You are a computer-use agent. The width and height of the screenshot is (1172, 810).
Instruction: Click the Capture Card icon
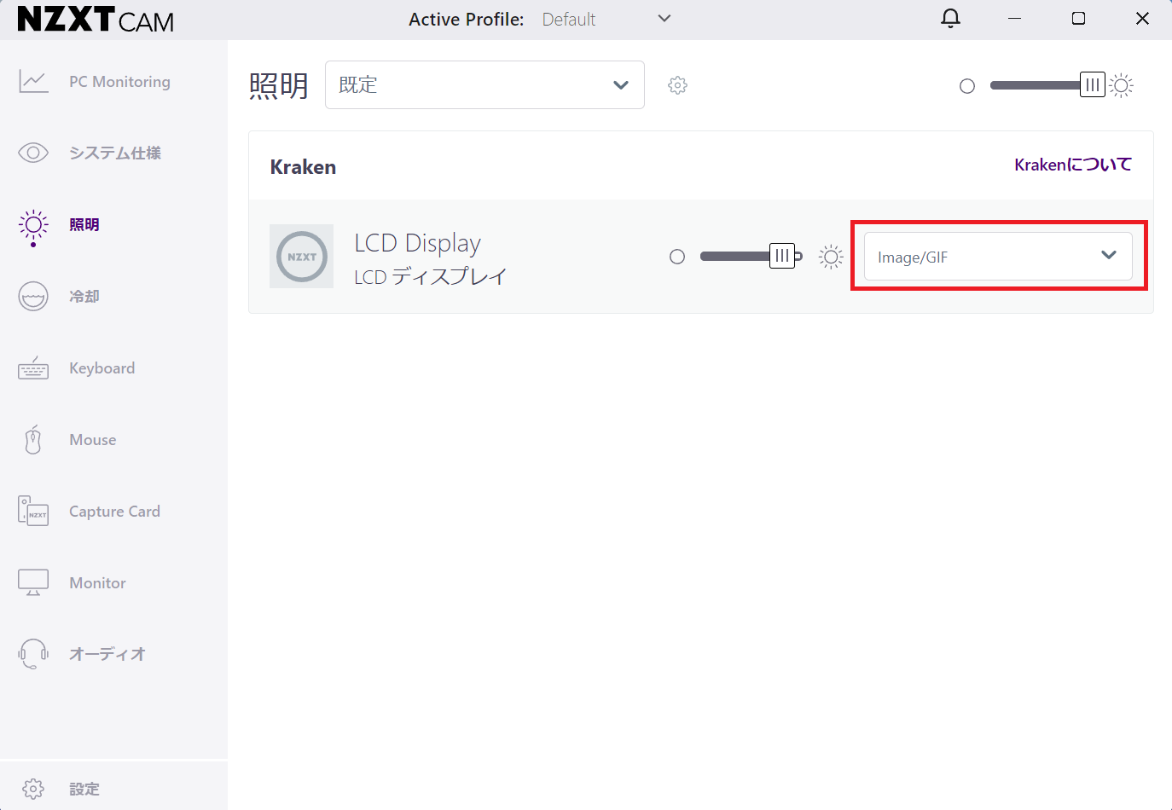33,511
